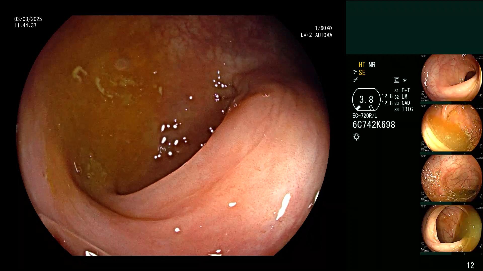Click the icon beside AUTO
This screenshot has height=271, width=483.
tap(330, 35)
